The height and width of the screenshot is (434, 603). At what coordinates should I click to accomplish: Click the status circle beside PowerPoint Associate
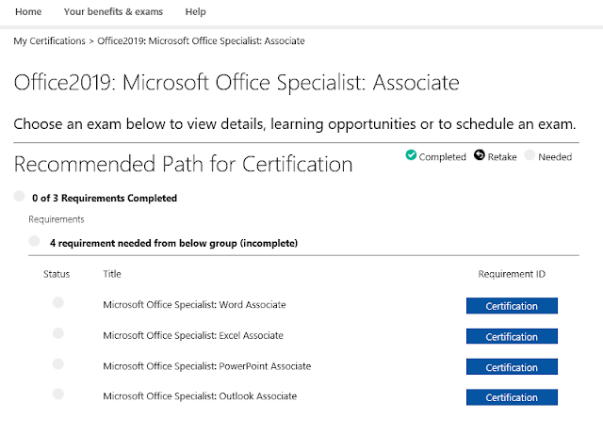pos(58,363)
